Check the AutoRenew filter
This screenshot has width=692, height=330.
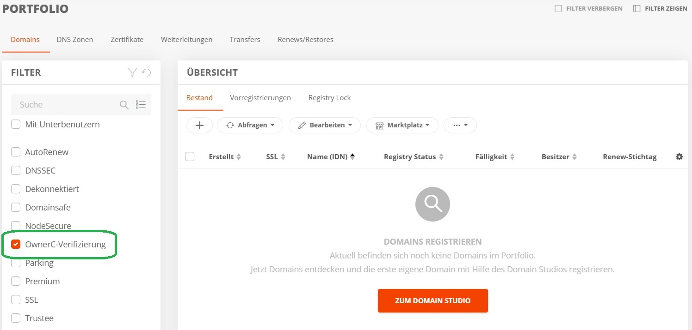click(x=16, y=152)
